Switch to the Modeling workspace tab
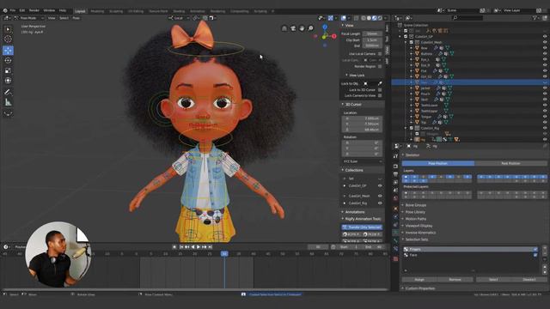 click(x=97, y=11)
